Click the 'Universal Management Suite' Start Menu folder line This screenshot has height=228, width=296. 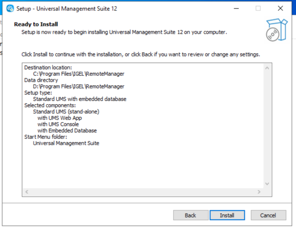[x=66, y=143]
